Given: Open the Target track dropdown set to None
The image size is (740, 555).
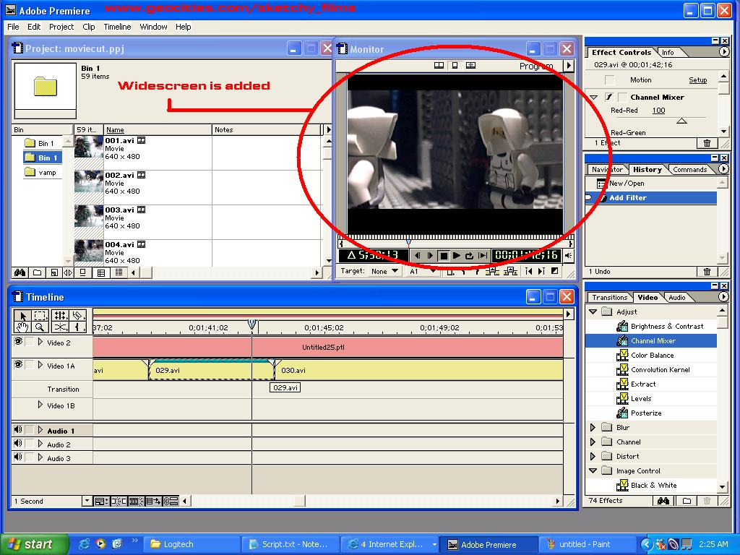Looking at the screenshot, I should click(384, 271).
